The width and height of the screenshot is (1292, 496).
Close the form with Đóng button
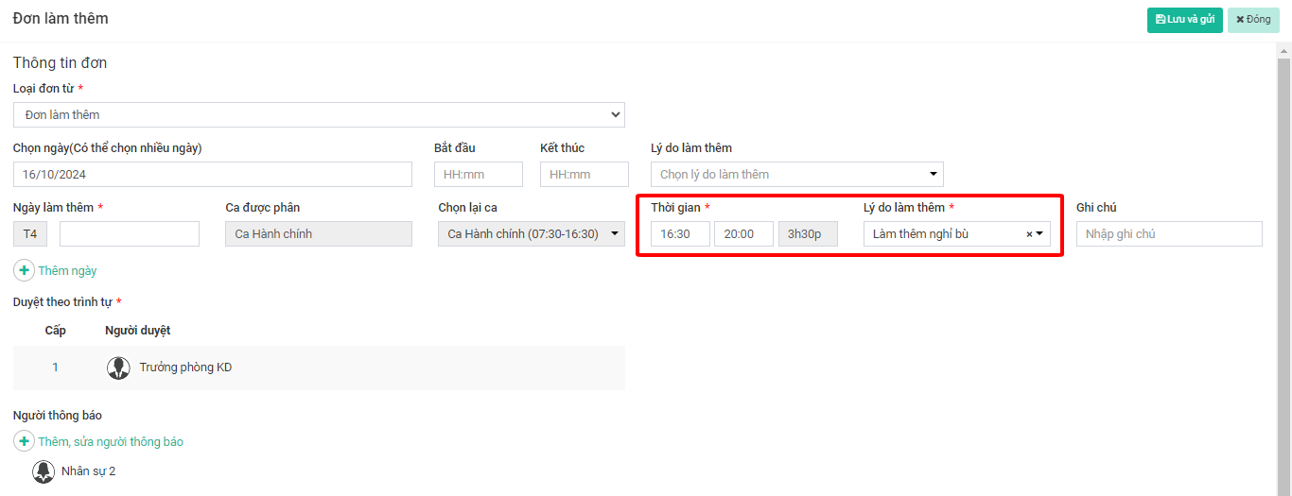click(1253, 20)
